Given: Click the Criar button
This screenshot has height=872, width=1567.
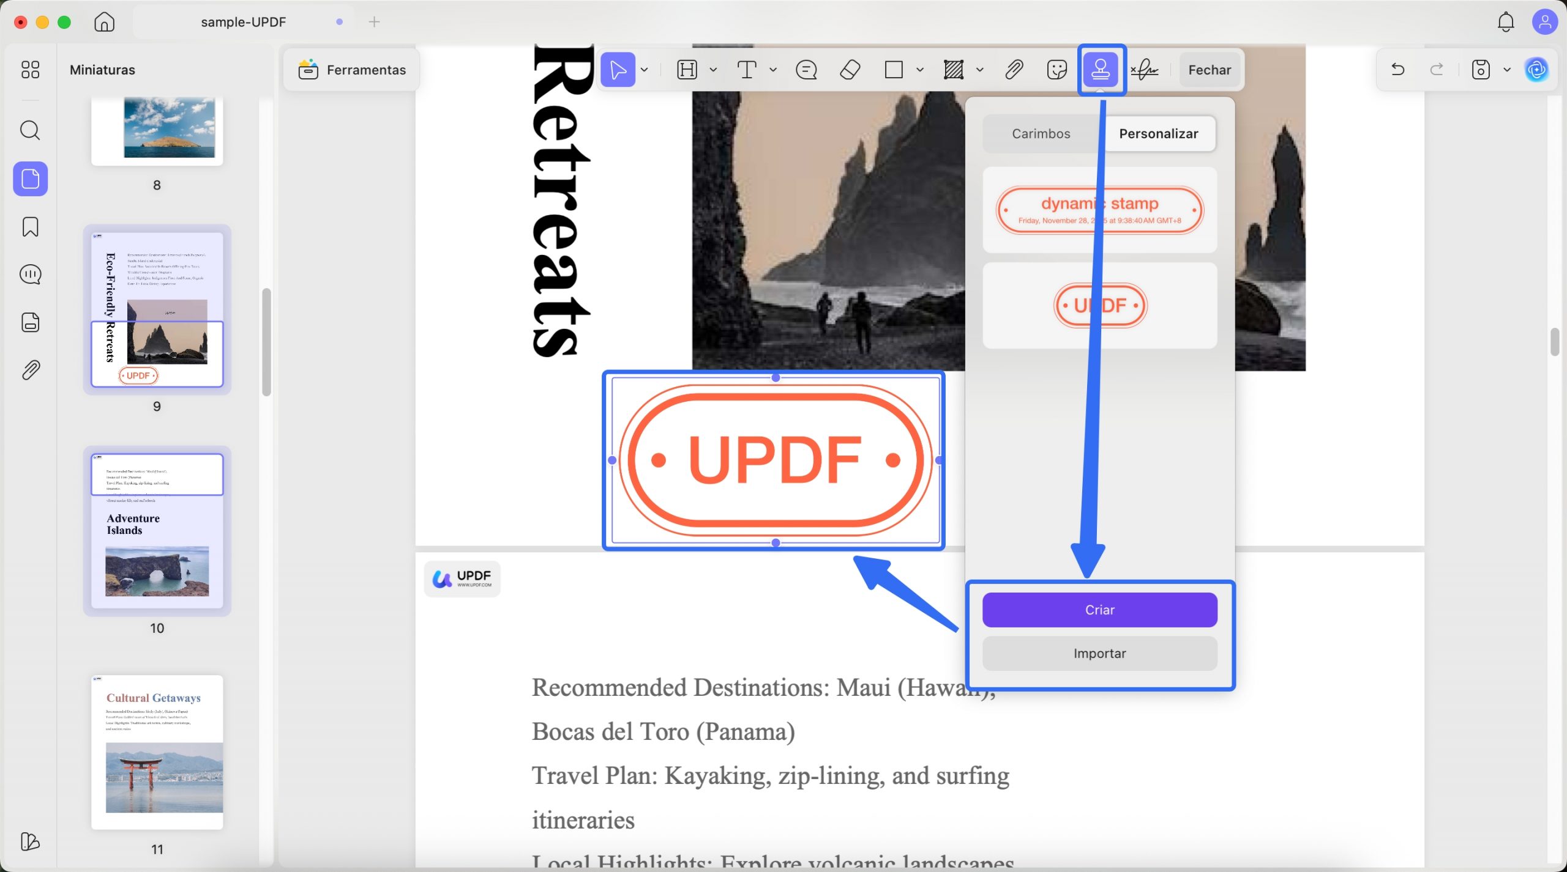Looking at the screenshot, I should tap(1099, 610).
